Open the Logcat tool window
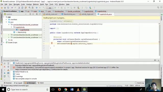 pyautogui.click(x=18, y=83)
